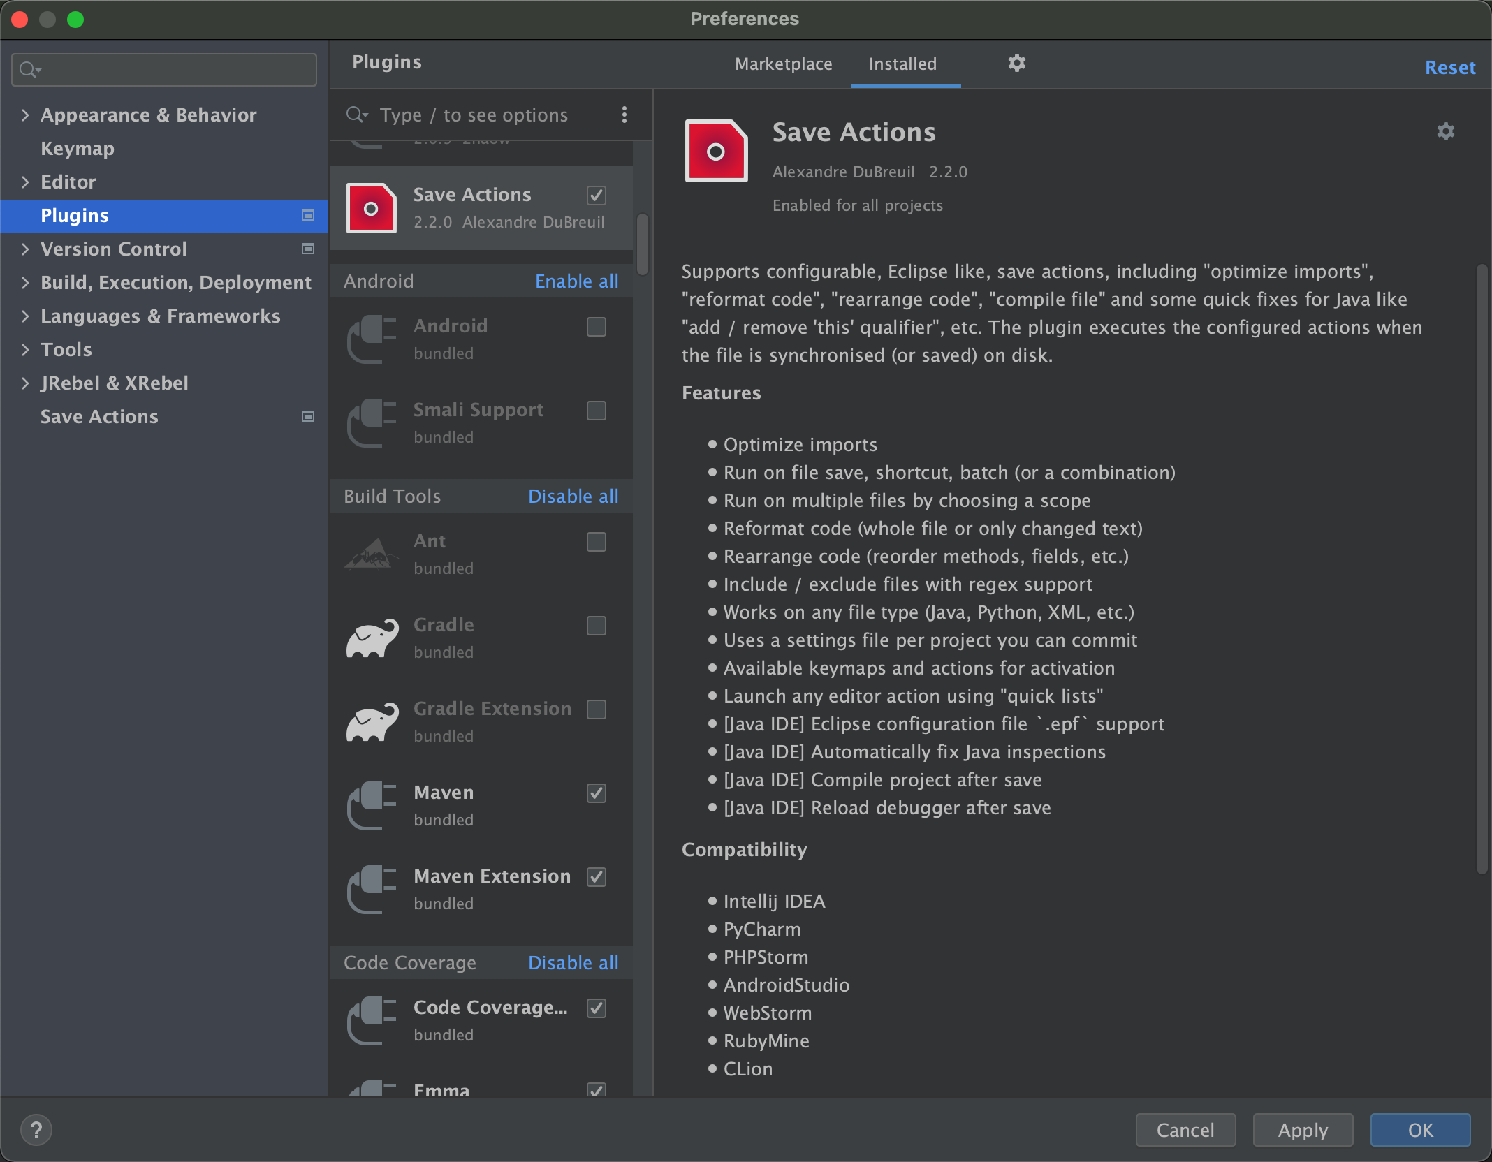The image size is (1492, 1162).
Task: Expand the Editor settings node
Action: [25, 182]
